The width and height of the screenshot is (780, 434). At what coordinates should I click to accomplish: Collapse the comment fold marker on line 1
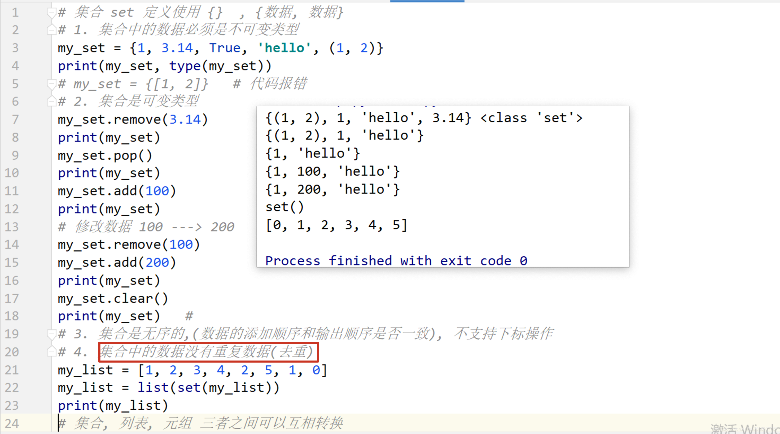tap(52, 13)
